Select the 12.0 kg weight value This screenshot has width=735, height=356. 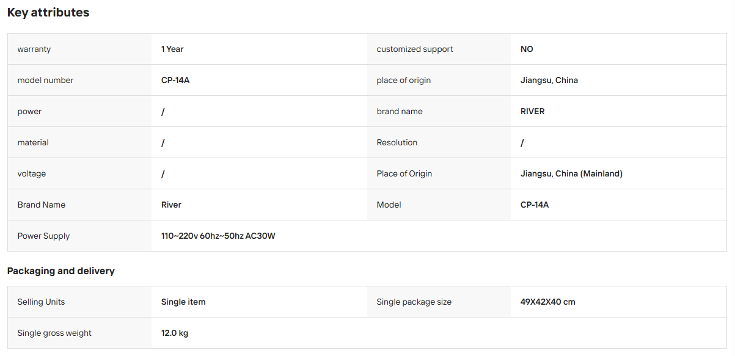(x=175, y=333)
